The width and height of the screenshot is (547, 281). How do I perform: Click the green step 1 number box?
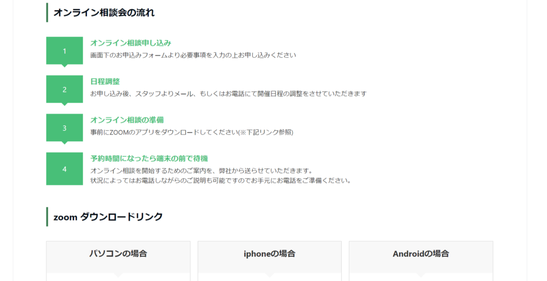[65, 51]
